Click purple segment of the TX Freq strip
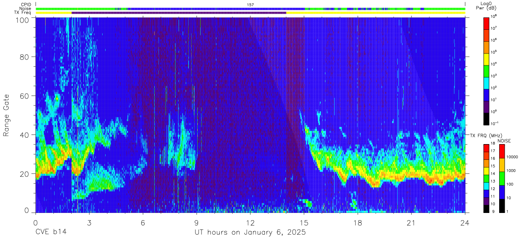Viewport: 523px width, 241px height. (179, 13)
